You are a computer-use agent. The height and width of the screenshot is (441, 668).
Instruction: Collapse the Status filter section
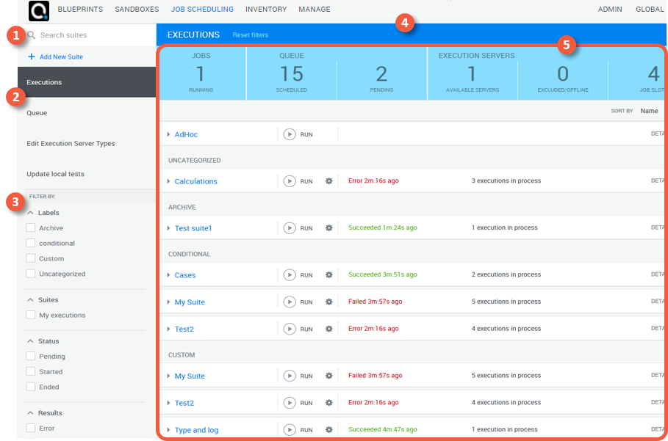(31, 341)
